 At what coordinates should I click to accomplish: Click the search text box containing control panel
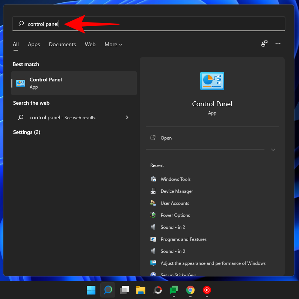[150, 24]
